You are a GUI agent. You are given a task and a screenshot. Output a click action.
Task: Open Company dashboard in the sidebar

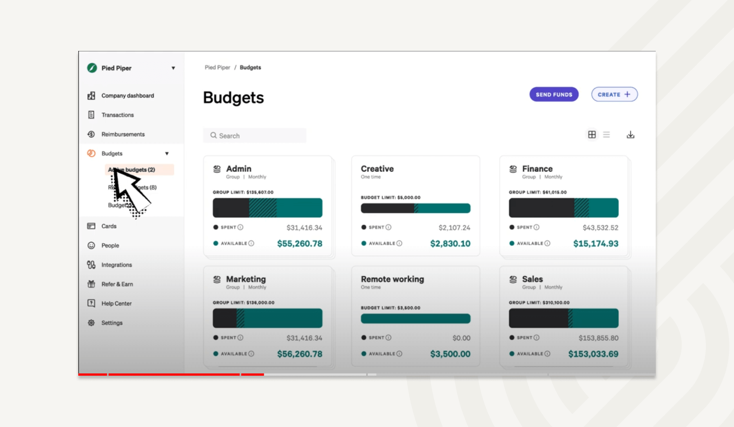pyautogui.click(x=128, y=96)
